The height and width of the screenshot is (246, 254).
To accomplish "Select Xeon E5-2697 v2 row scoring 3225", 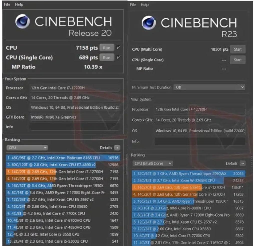I will [63, 200].
